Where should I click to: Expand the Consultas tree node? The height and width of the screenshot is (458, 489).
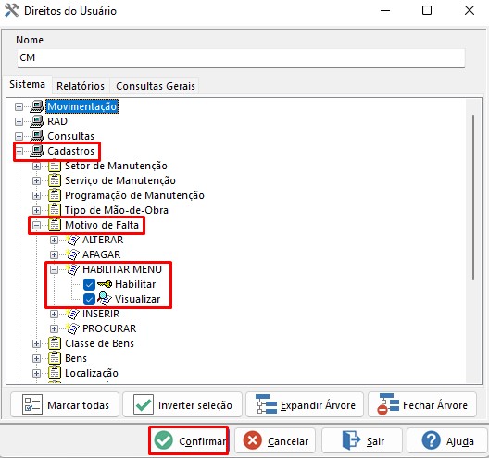point(19,136)
